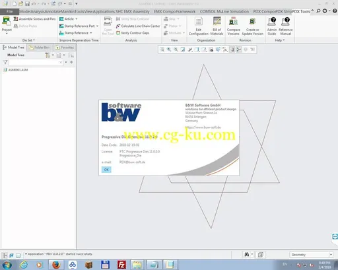The width and height of the screenshot is (338, 270).
Task: Switch to the Folder Browser tab
Action: 40,48
